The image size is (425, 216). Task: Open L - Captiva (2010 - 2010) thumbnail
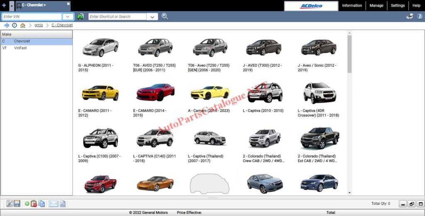point(265,92)
